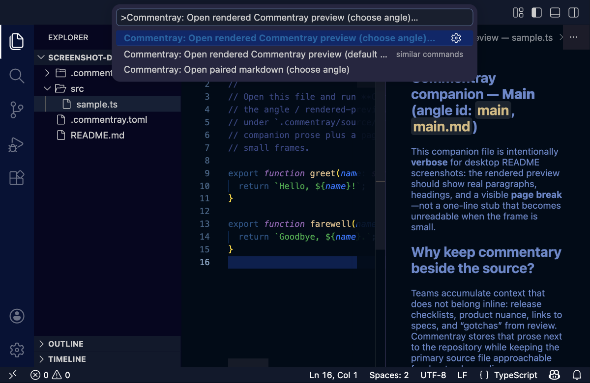Expand the OUTLINE section
590x383 pixels.
(108, 344)
